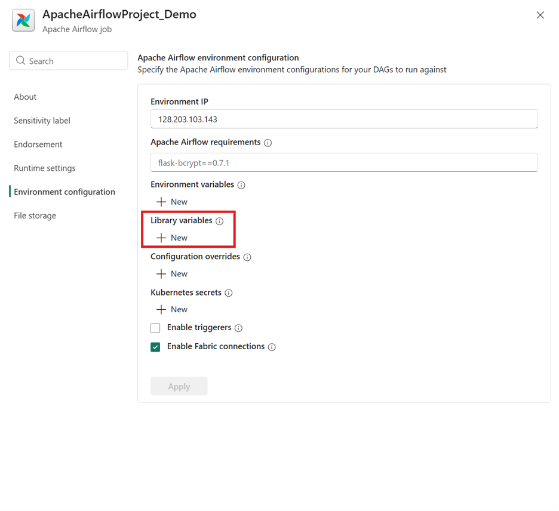
Task: Open info icon for Apache Airflow requirements
Action: (x=268, y=143)
